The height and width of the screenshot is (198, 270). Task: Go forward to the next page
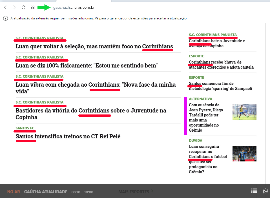(x=14, y=7)
